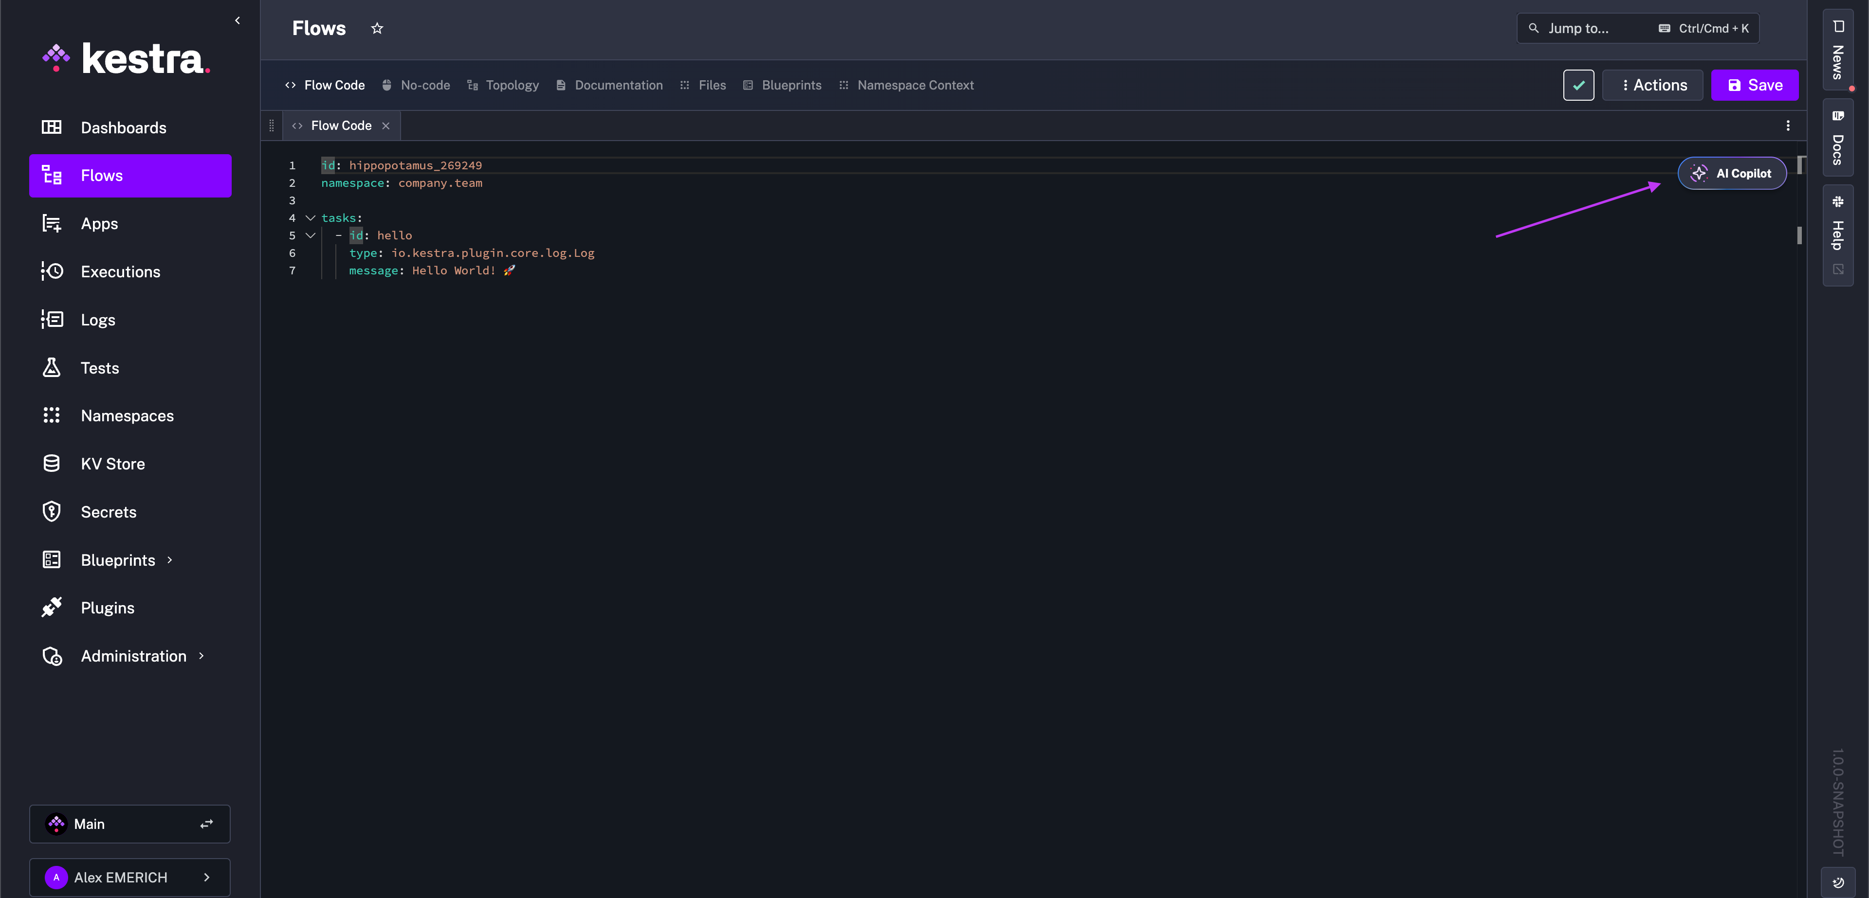Open the Plugins page
Viewport: 1869px width, 898px height.
point(108,608)
